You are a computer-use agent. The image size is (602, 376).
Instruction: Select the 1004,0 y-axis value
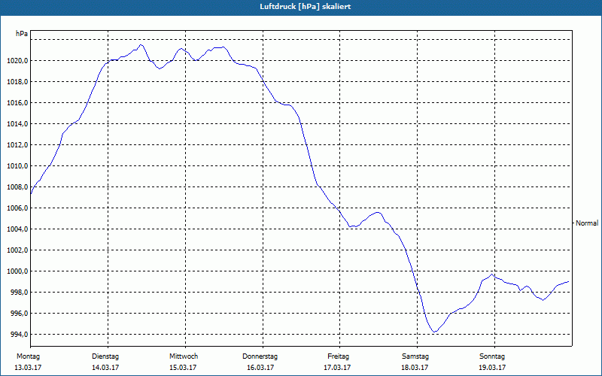pos(16,229)
